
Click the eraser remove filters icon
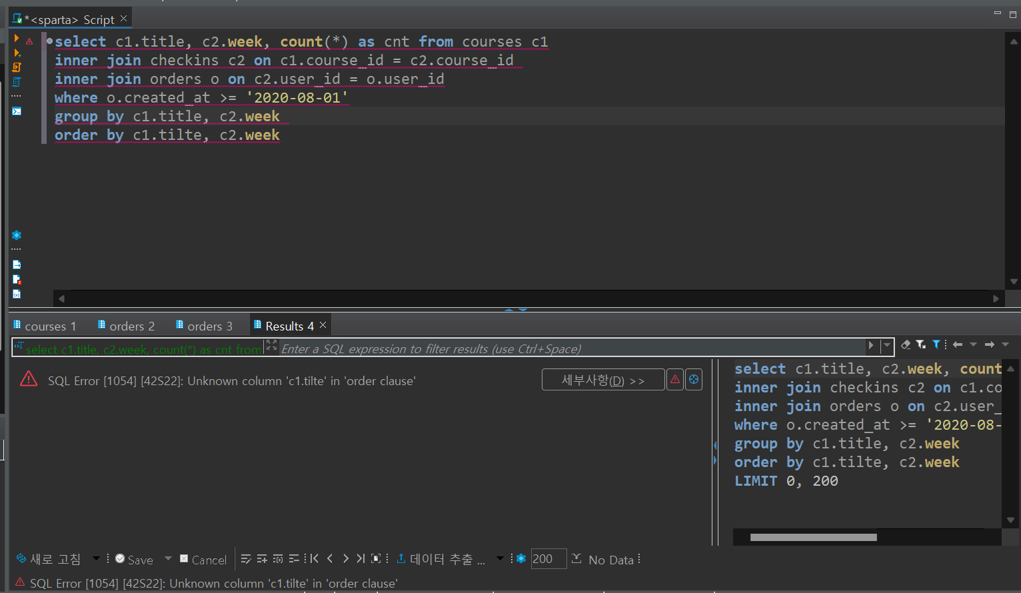click(x=905, y=344)
